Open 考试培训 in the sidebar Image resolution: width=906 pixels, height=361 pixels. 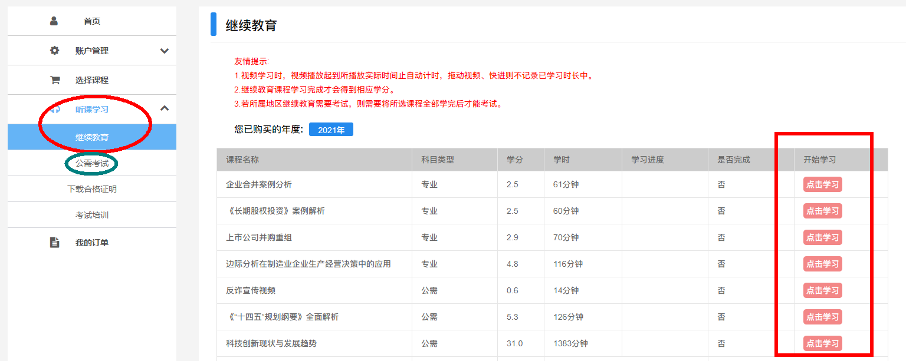click(92, 215)
